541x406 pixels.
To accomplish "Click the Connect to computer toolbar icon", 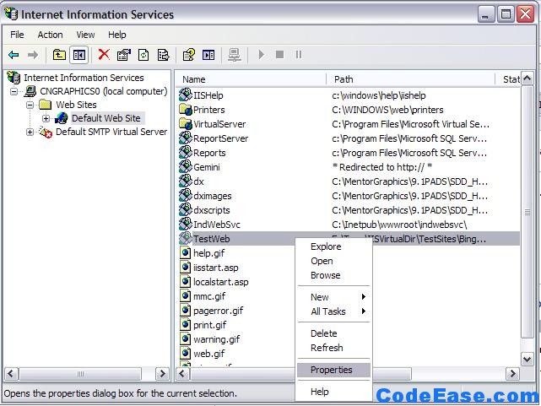I will (235, 55).
